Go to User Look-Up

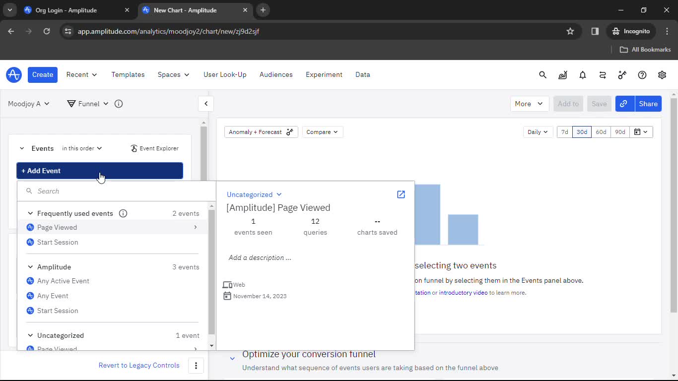tap(225, 74)
